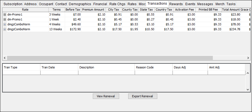The image size is (252, 112).
Task: Show the Tasks tab
Action: (x=231, y=4)
